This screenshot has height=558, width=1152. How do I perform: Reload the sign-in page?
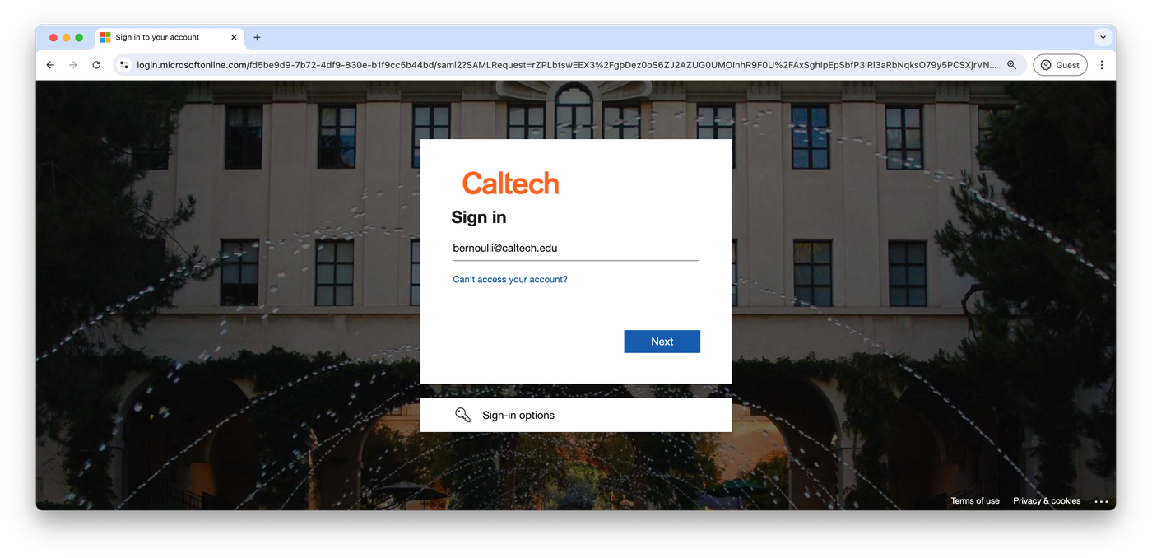(96, 65)
